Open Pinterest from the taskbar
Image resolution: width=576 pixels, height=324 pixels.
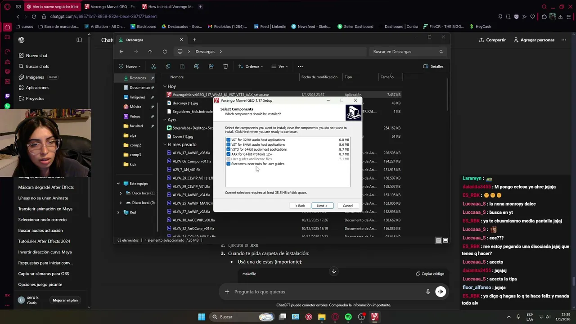pyautogui.click(x=309, y=317)
